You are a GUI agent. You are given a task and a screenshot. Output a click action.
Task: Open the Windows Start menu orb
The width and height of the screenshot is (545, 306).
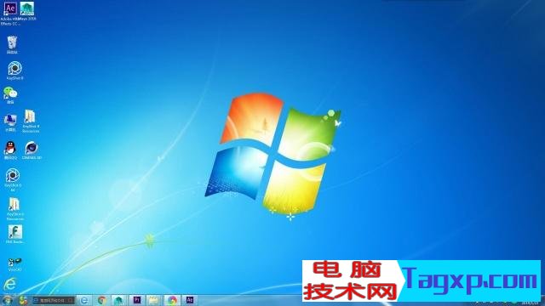(x=8, y=300)
